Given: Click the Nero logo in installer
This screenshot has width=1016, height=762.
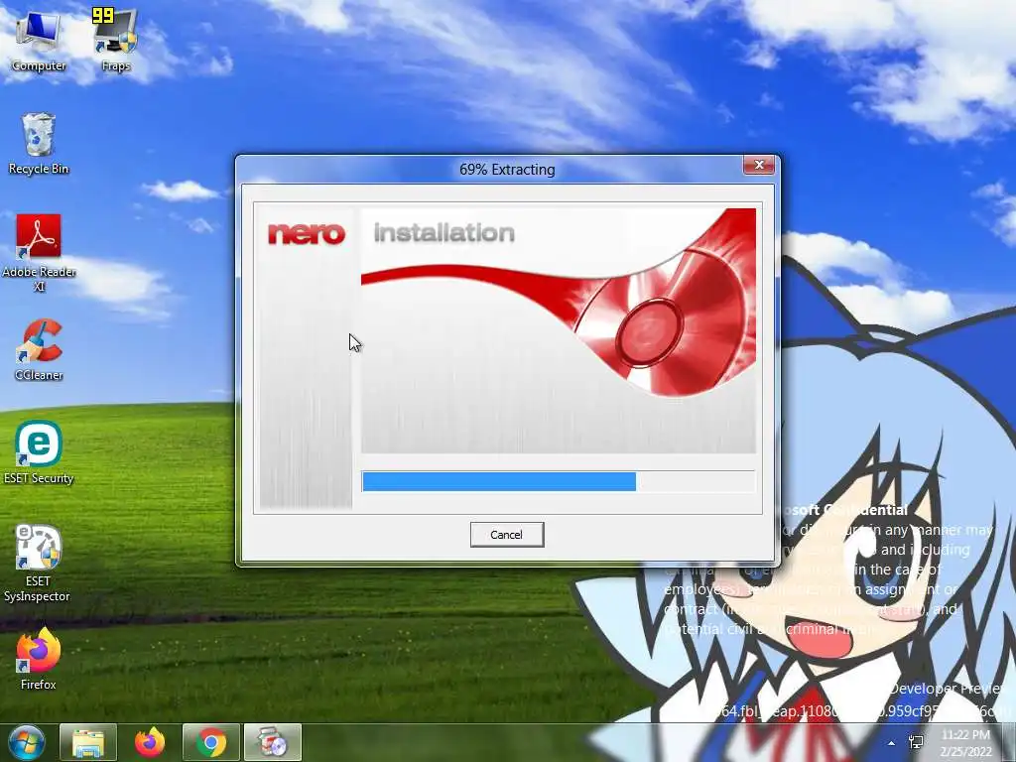Looking at the screenshot, I should tap(307, 233).
